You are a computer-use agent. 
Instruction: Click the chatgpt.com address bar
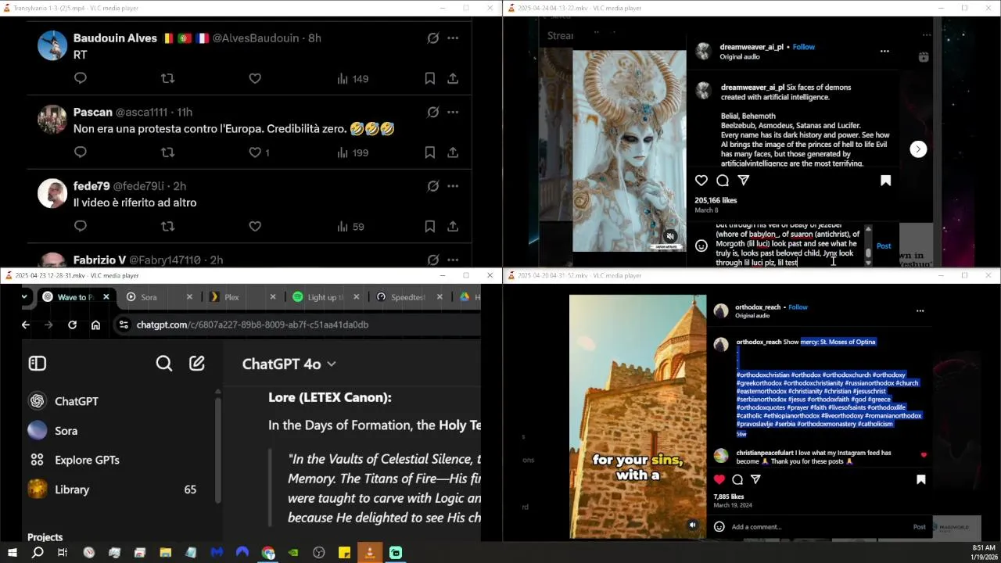tap(297, 325)
